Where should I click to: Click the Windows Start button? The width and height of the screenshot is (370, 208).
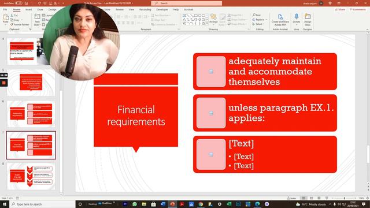click(x=5, y=204)
